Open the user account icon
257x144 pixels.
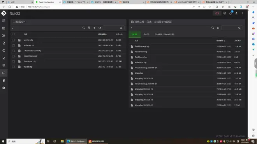(236, 13)
